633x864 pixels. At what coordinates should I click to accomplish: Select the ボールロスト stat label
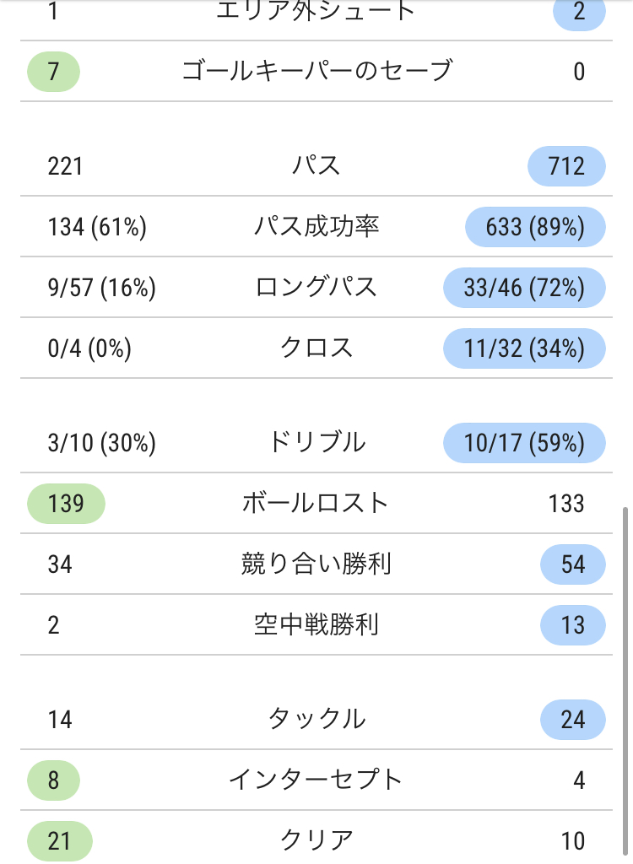tap(316, 504)
